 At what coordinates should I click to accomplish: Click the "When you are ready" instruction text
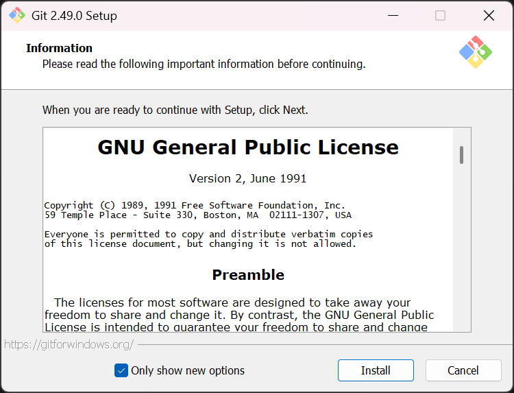click(x=175, y=110)
